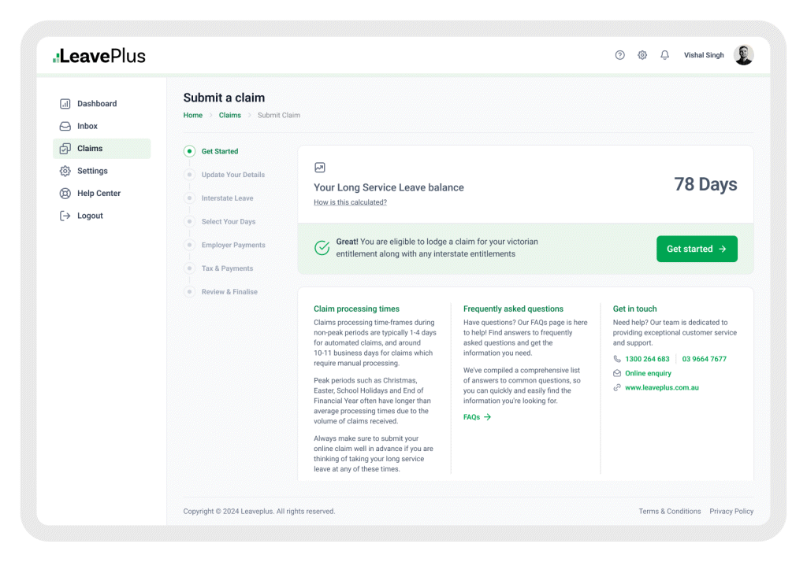
Task: Select the Employer Payments step indicator
Action: (x=189, y=245)
